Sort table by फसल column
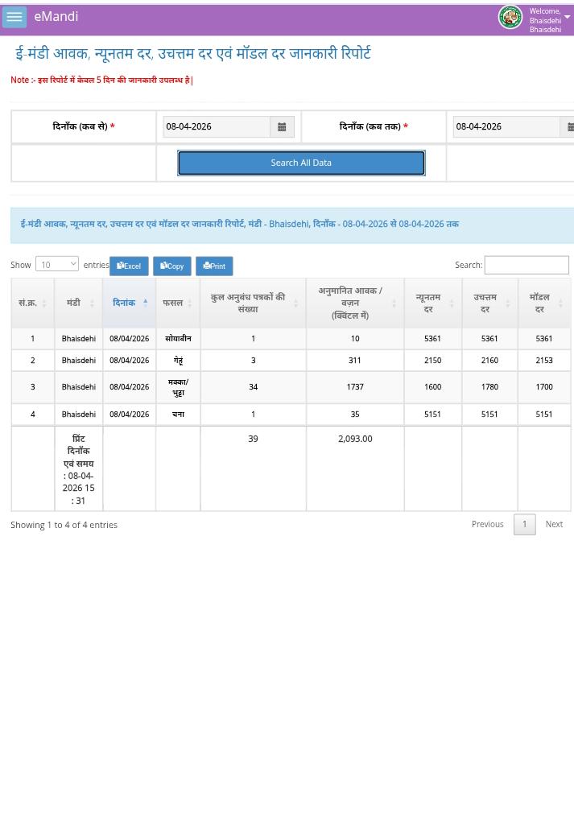Image resolution: width=574 pixels, height=817 pixels. coord(177,303)
